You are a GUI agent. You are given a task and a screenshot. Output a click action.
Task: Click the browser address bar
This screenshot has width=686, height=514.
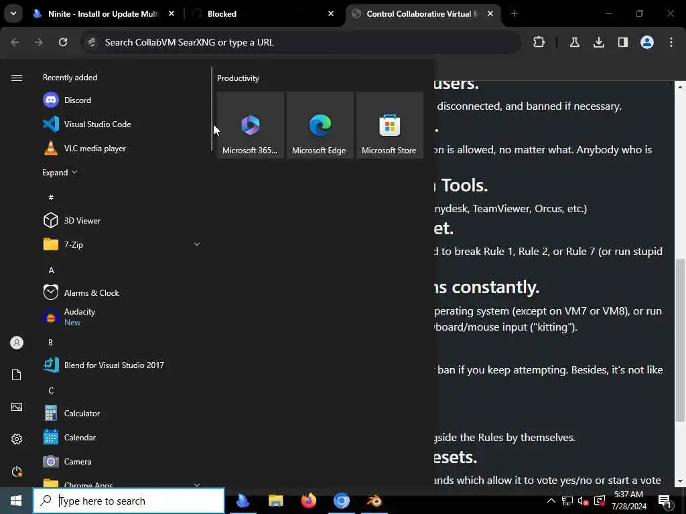[x=301, y=42]
